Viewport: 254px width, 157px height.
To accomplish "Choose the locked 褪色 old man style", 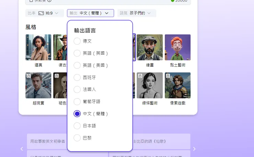I will click(x=60, y=86).
